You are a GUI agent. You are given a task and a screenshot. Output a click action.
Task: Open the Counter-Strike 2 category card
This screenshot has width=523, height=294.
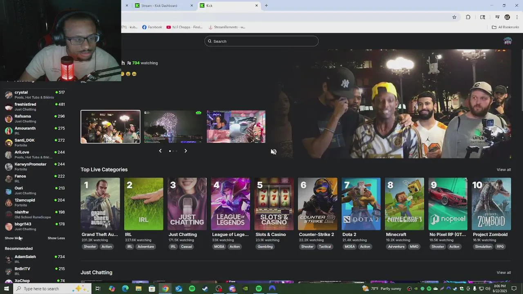point(317,204)
